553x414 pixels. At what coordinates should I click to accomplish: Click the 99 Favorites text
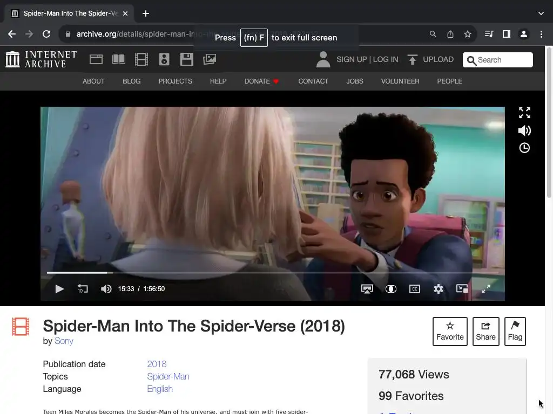[x=411, y=396]
